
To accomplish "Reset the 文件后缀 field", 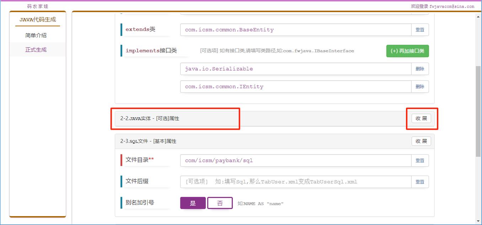I will tap(420, 182).
